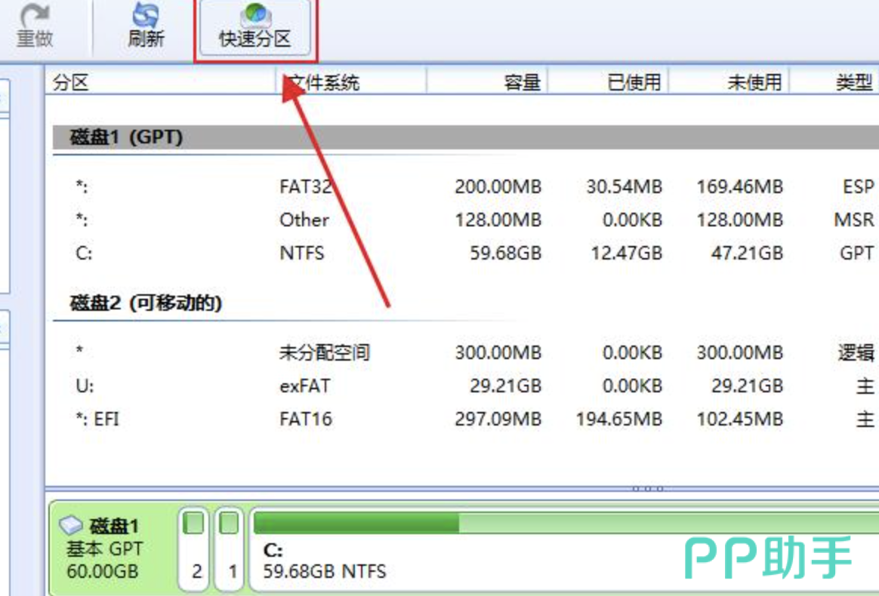Click the 47.21GB unused cell
Viewport: 879px width, 596px height.
(747, 253)
